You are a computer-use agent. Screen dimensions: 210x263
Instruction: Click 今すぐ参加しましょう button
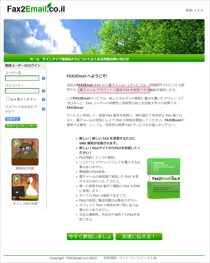coord(90,236)
